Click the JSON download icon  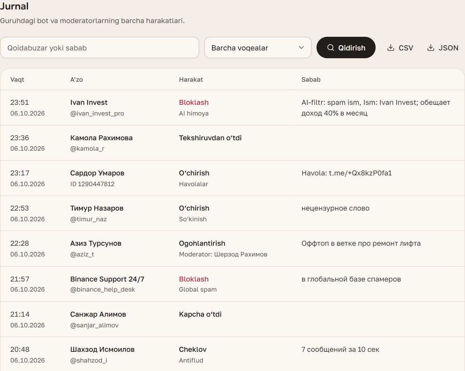tap(430, 48)
